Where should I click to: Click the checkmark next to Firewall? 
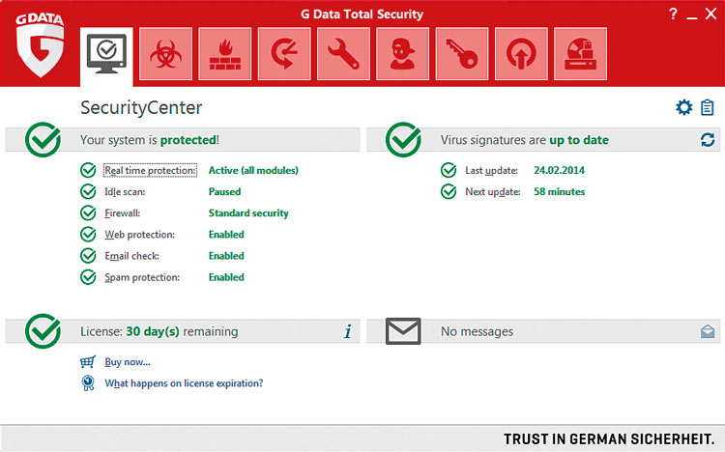point(88,212)
